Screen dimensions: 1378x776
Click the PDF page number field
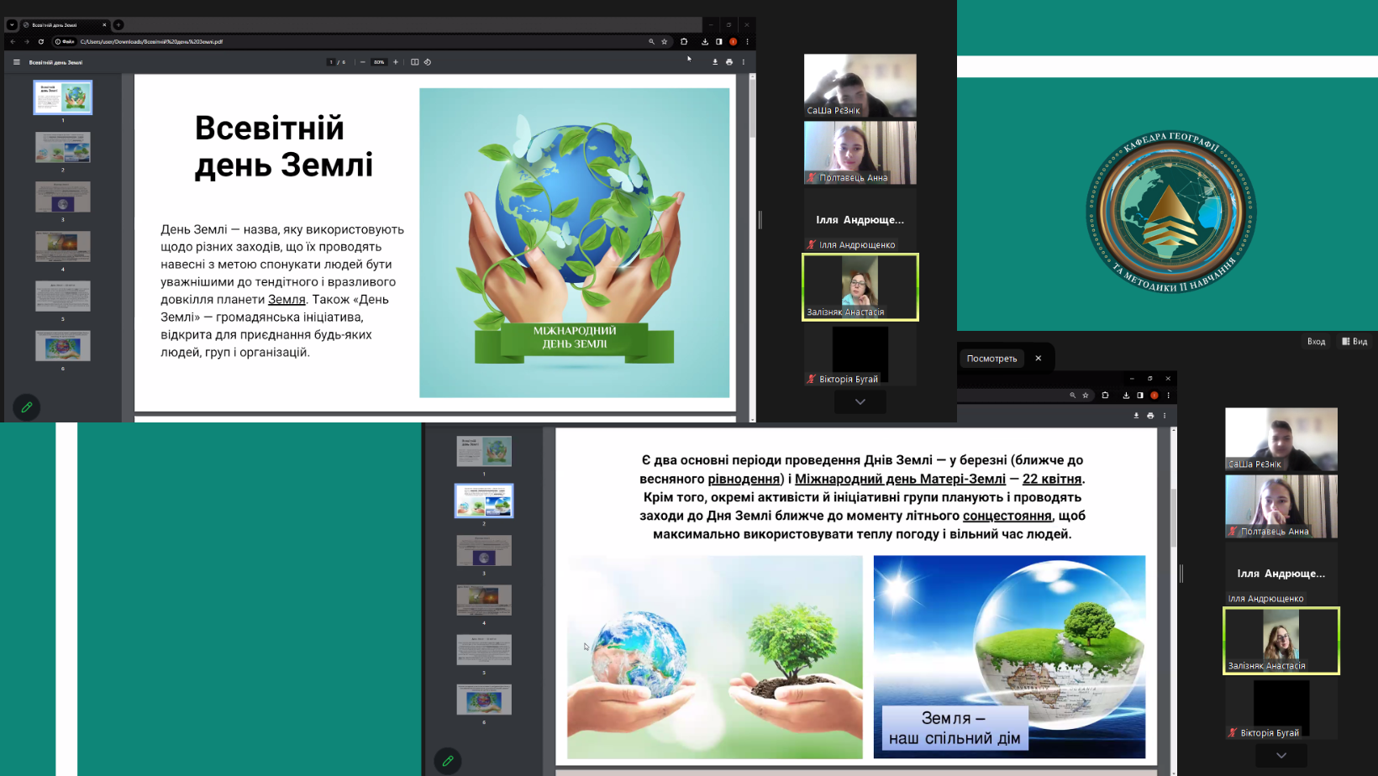coord(331,62)
